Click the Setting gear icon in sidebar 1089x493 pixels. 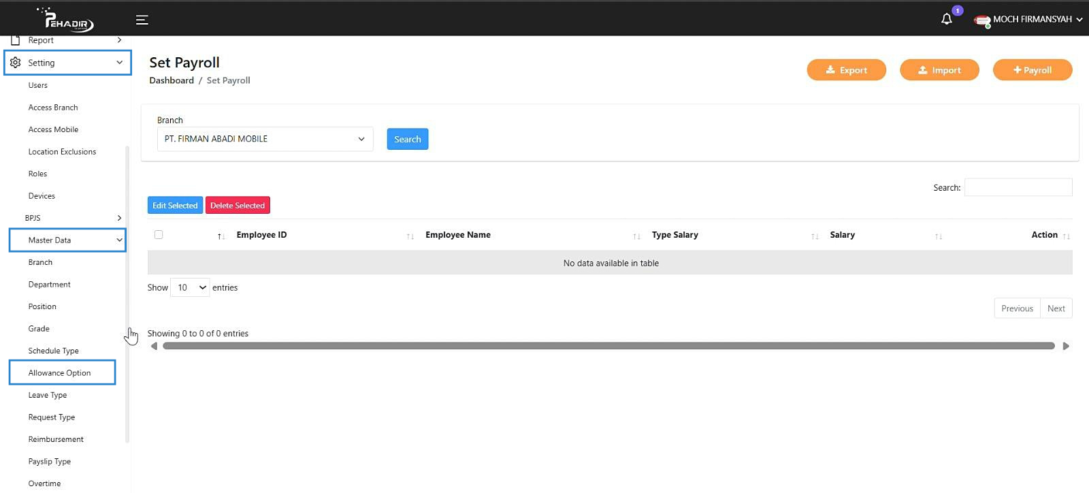16,63
